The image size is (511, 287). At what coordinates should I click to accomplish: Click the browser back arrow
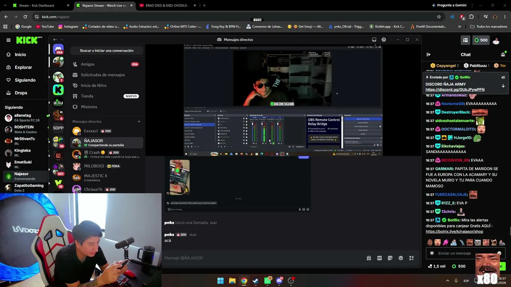(6, 17)
